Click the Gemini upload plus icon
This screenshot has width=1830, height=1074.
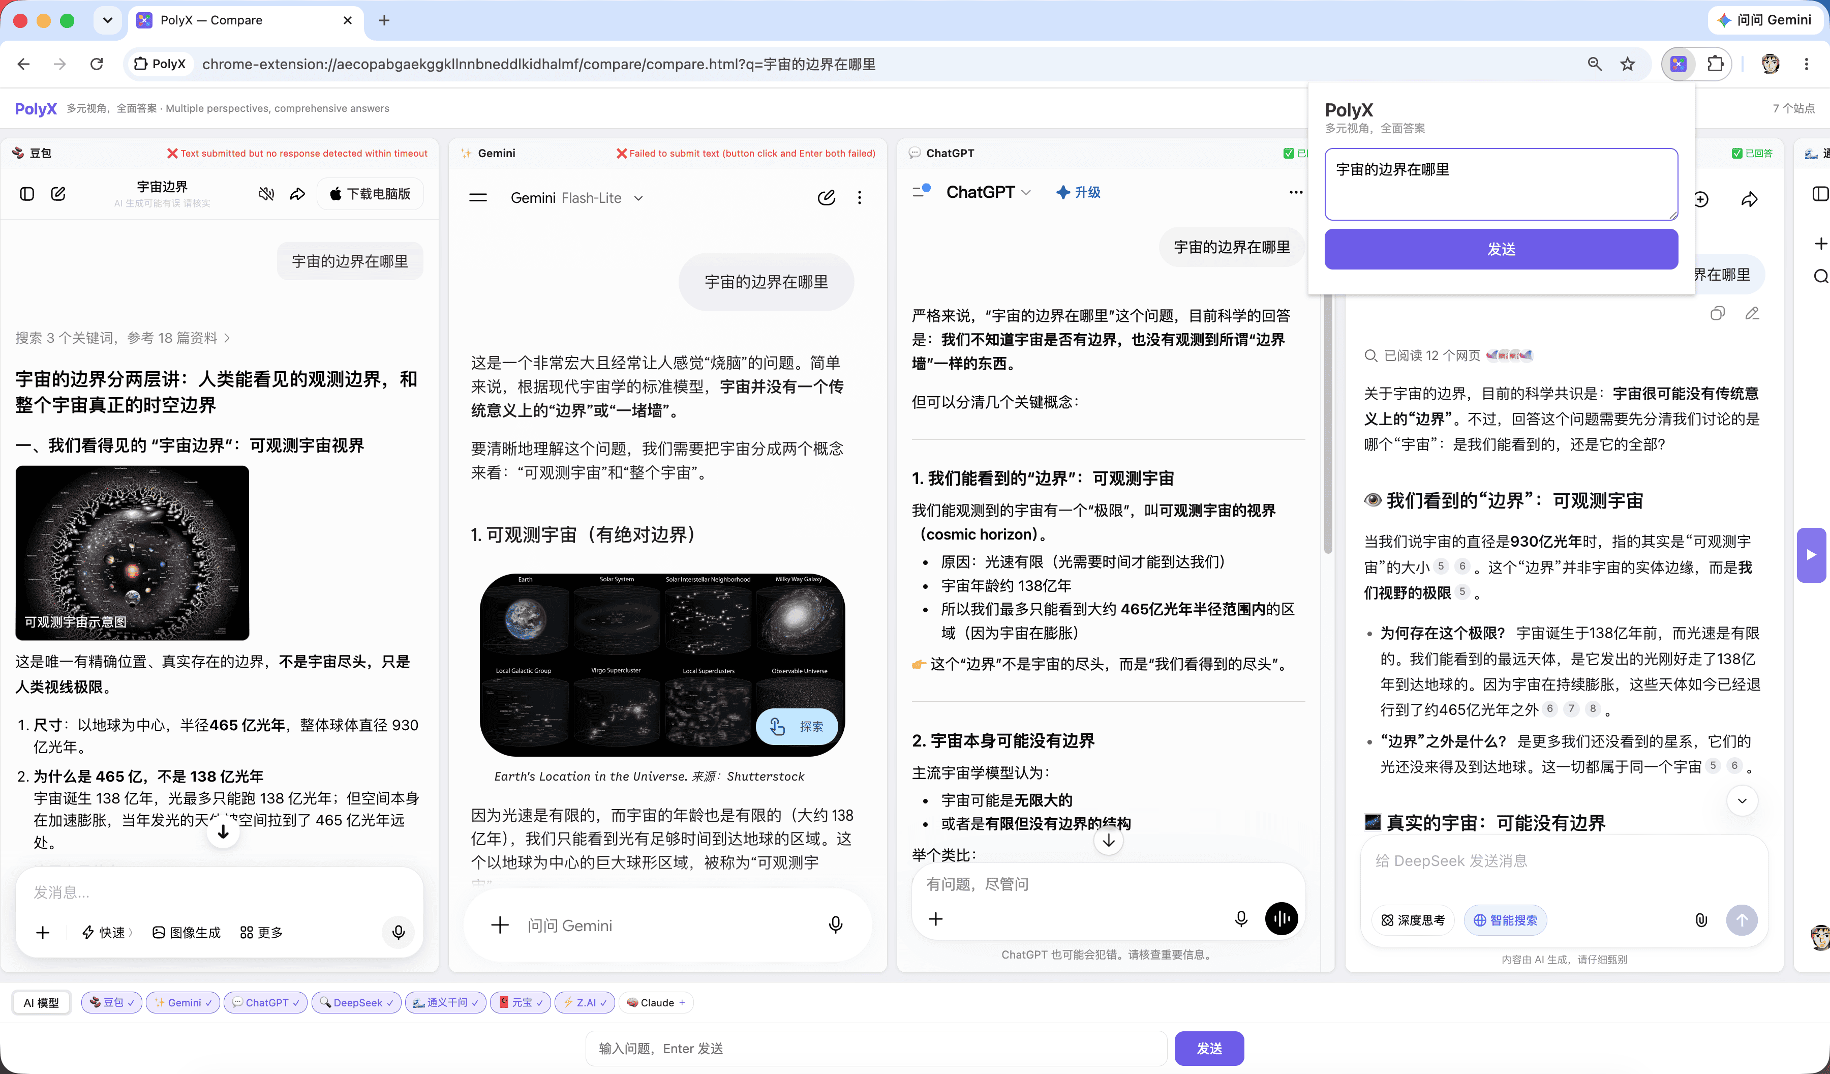point(500,925)
